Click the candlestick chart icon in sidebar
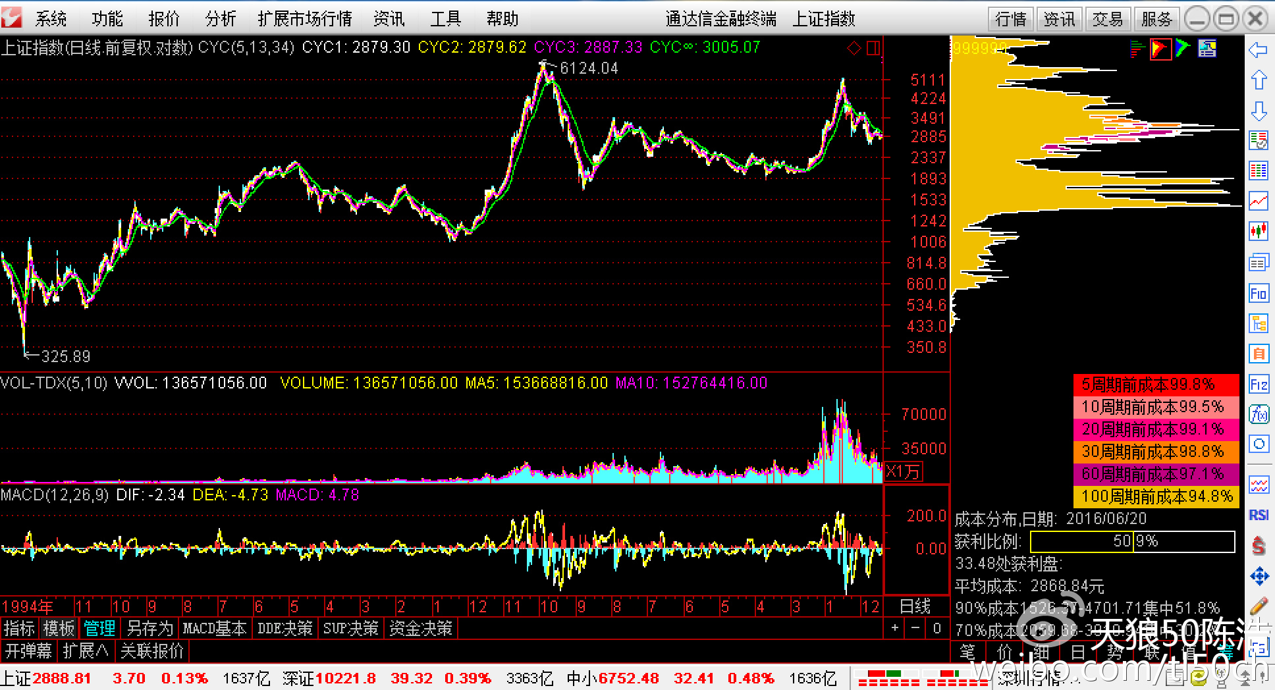This screenshot has height=690, width=1275. [x=1259, y=231]
